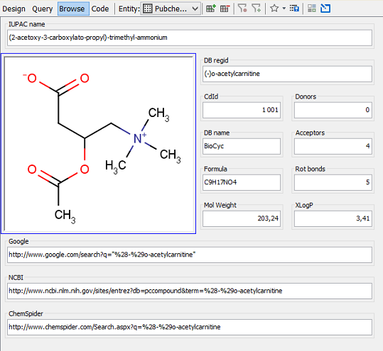The height and width of the screenshot is (351, 383).
Task: Switch to the Design tab
Action: 14,9
